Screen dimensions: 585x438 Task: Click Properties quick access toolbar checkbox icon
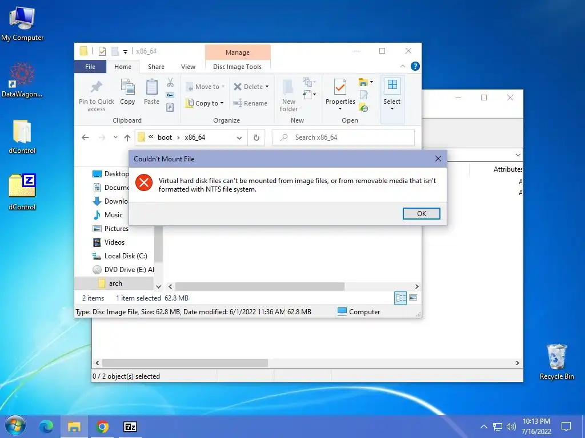pos(102,51)
